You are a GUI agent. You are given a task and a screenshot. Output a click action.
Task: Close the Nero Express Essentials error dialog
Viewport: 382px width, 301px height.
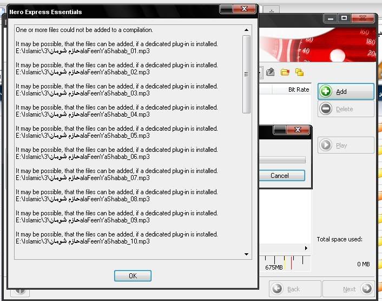point(245,9)
